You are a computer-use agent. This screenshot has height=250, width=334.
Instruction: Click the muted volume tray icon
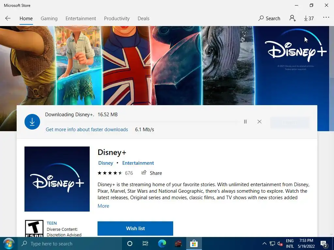[280, 243]
